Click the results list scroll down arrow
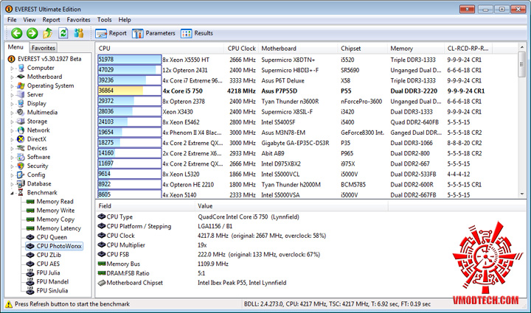 (x=522, y=194)
